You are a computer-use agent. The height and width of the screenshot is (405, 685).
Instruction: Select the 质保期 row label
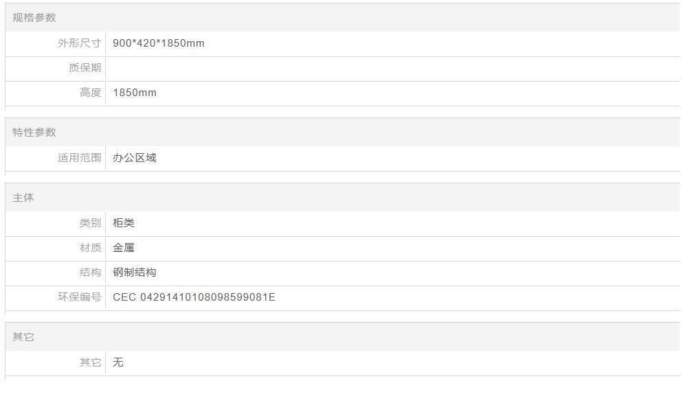pyautogui.click(x=85, y=68)
